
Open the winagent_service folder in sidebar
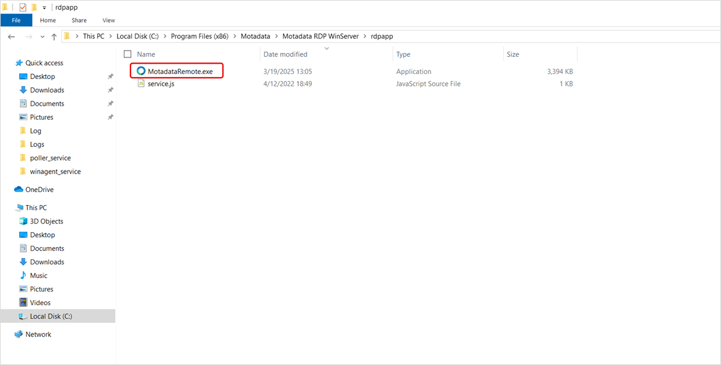coord(55,171)
